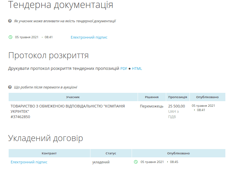This screenshot has width=235, height=170.
Task: Click the Контракт column header
Action: [x=49, y=153]
